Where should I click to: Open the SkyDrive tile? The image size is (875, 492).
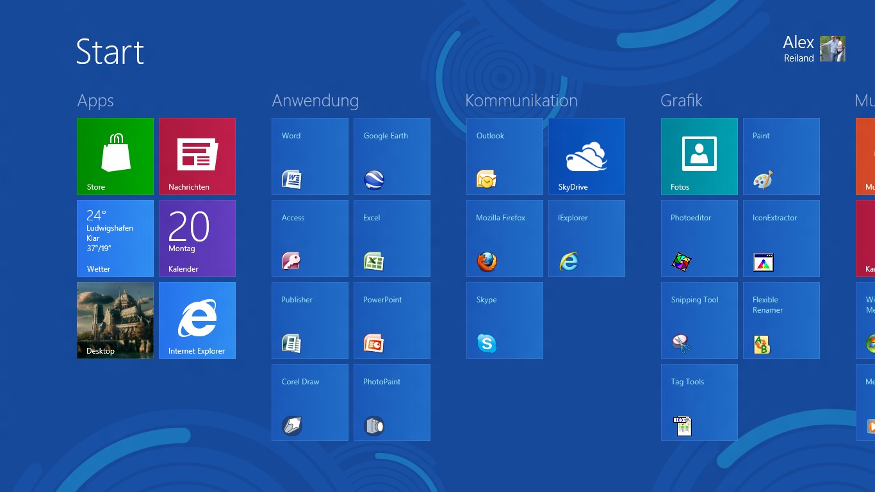tap(587, 156)
